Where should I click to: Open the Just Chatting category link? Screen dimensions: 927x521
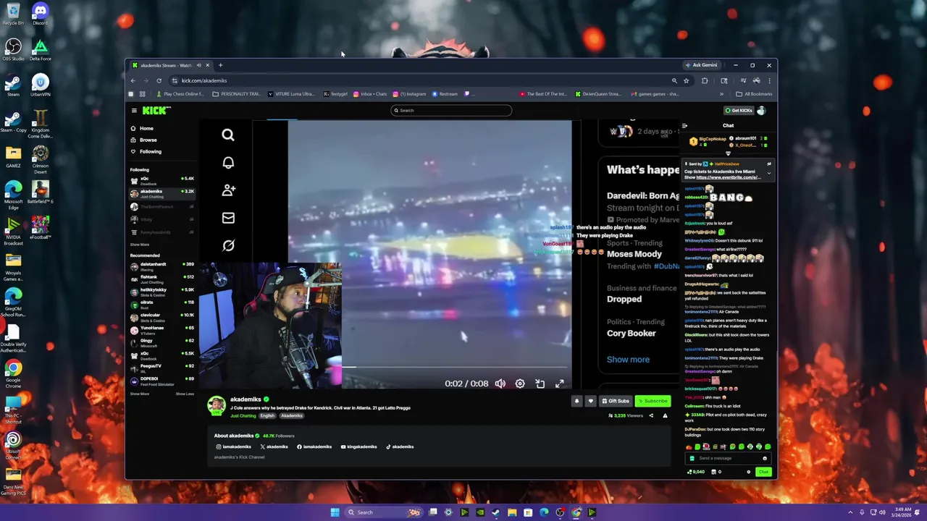[x=243, y=415]
